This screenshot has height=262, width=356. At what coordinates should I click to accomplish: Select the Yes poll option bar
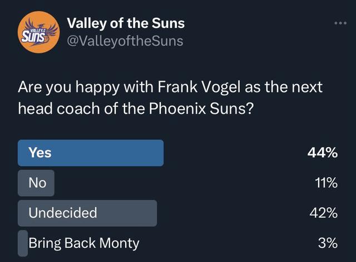click(91, 153)
